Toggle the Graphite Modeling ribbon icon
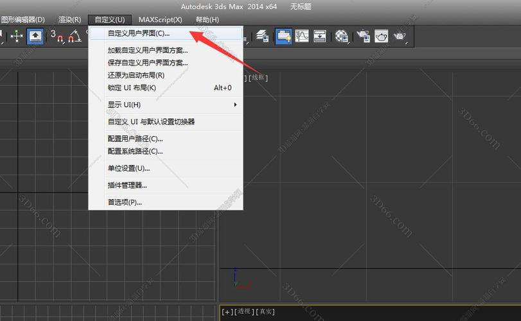Image resolution: width=521 pixels, height=321 pixels. [x=284, y=36]
